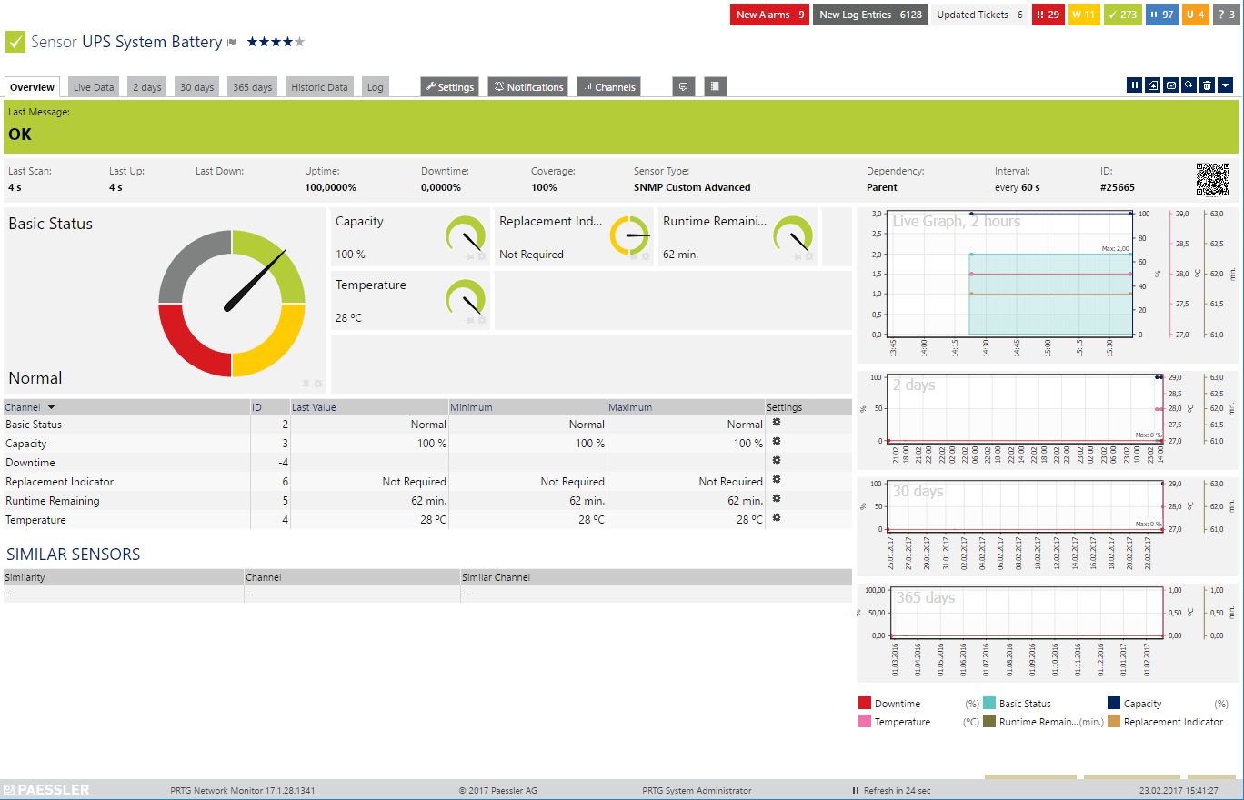Viewport: 1244px width, 800px height.
Task: Open the Notifications settings
Action: [x=527, y=85]
